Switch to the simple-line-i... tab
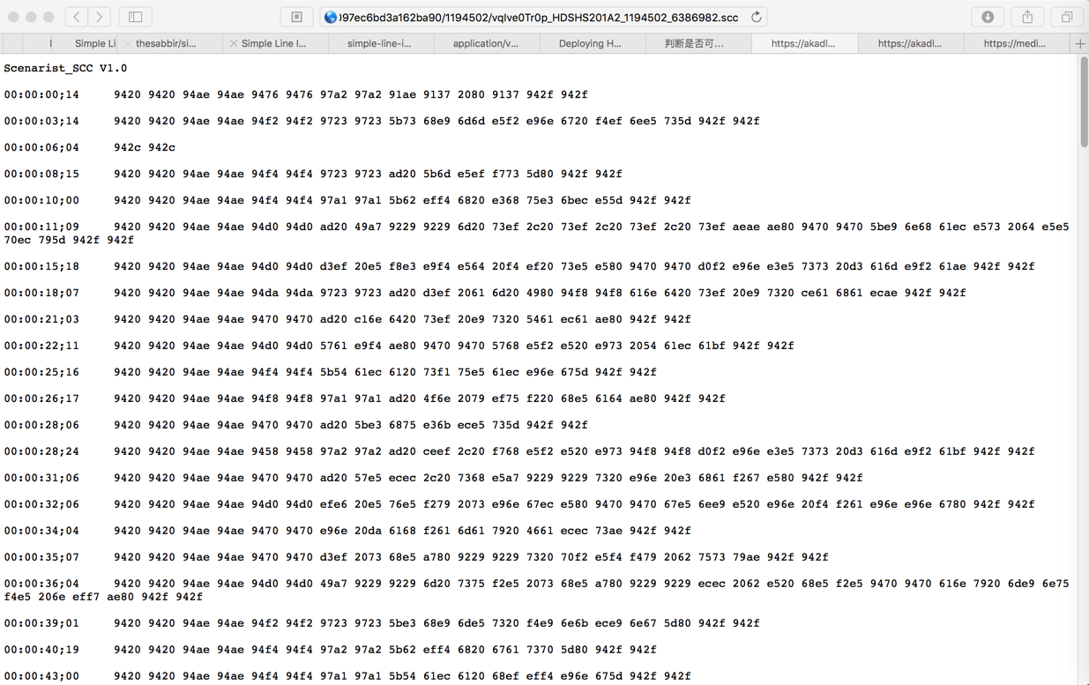 pyautogui.click(x=381, y=43)
